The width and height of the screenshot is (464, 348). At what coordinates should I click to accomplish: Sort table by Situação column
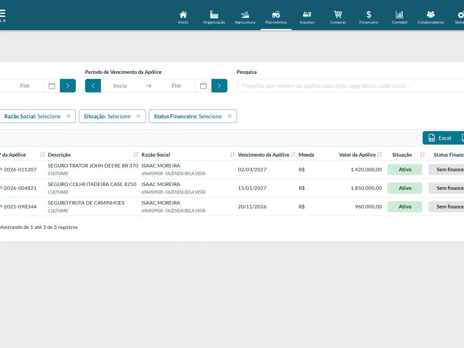[x=423, y=155]
